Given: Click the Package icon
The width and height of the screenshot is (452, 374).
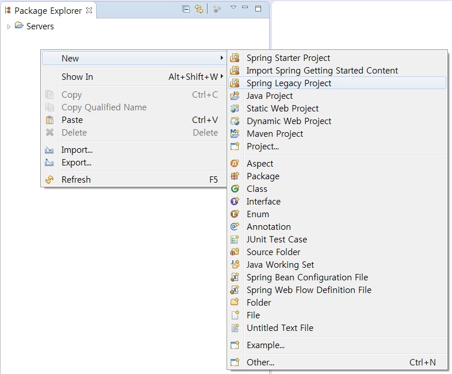Looking at the screenshot, I should click(235, 176).
